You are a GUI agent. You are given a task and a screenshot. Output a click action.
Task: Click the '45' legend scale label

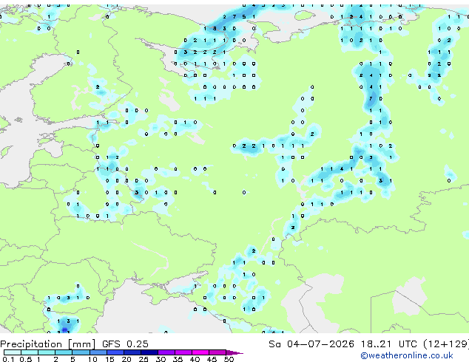(212, 359)
